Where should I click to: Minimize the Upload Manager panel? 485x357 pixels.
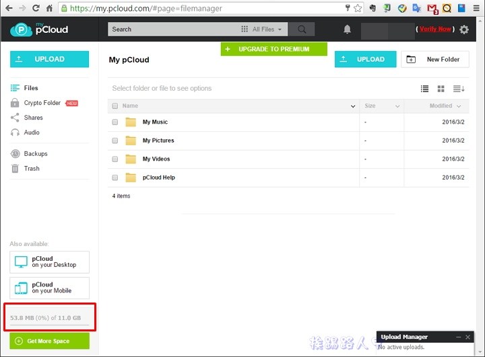point(459,338)
